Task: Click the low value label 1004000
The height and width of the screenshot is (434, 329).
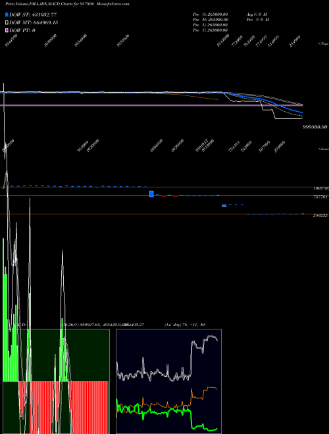Action: [x=157, y=146]
